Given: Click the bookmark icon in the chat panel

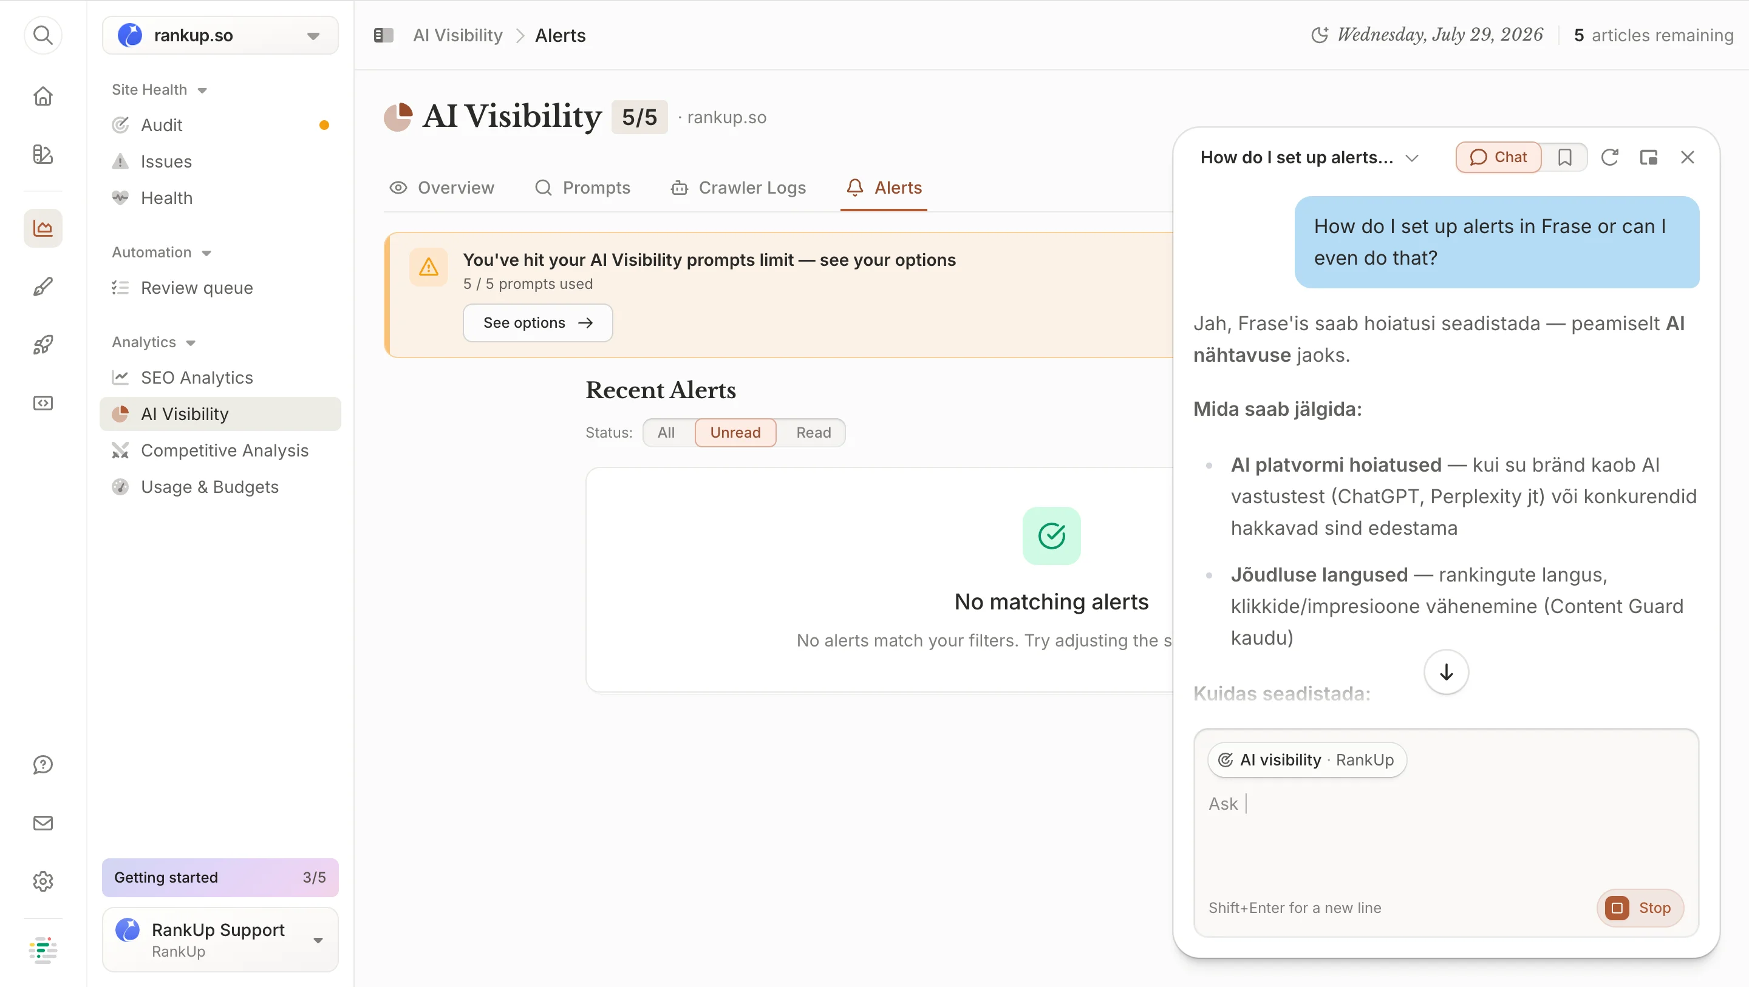Looking at the screenshot, I should (x=1564, y=157).
